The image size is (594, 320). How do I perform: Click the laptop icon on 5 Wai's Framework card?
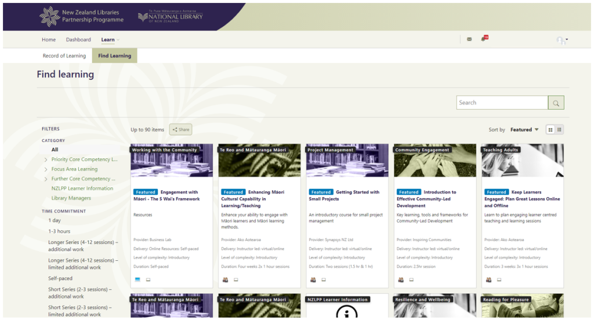[148, 279]
